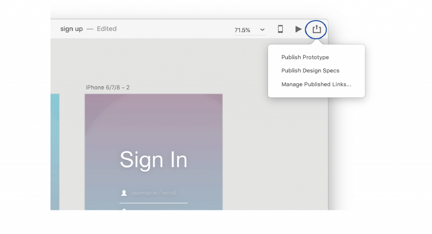
Task: Click the desktop preview play button
Action: 298,29
